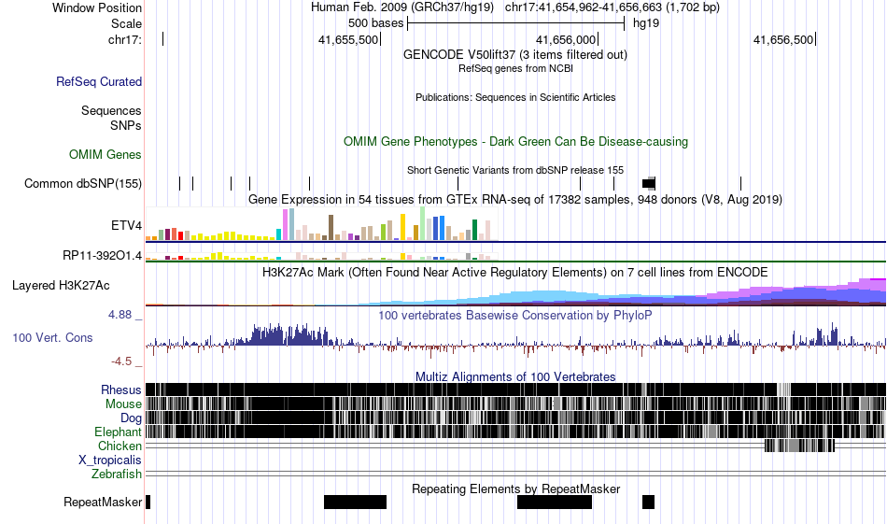
Task: Open Short Genetic Variants from dbSNP title
Action: click(515, 170)
